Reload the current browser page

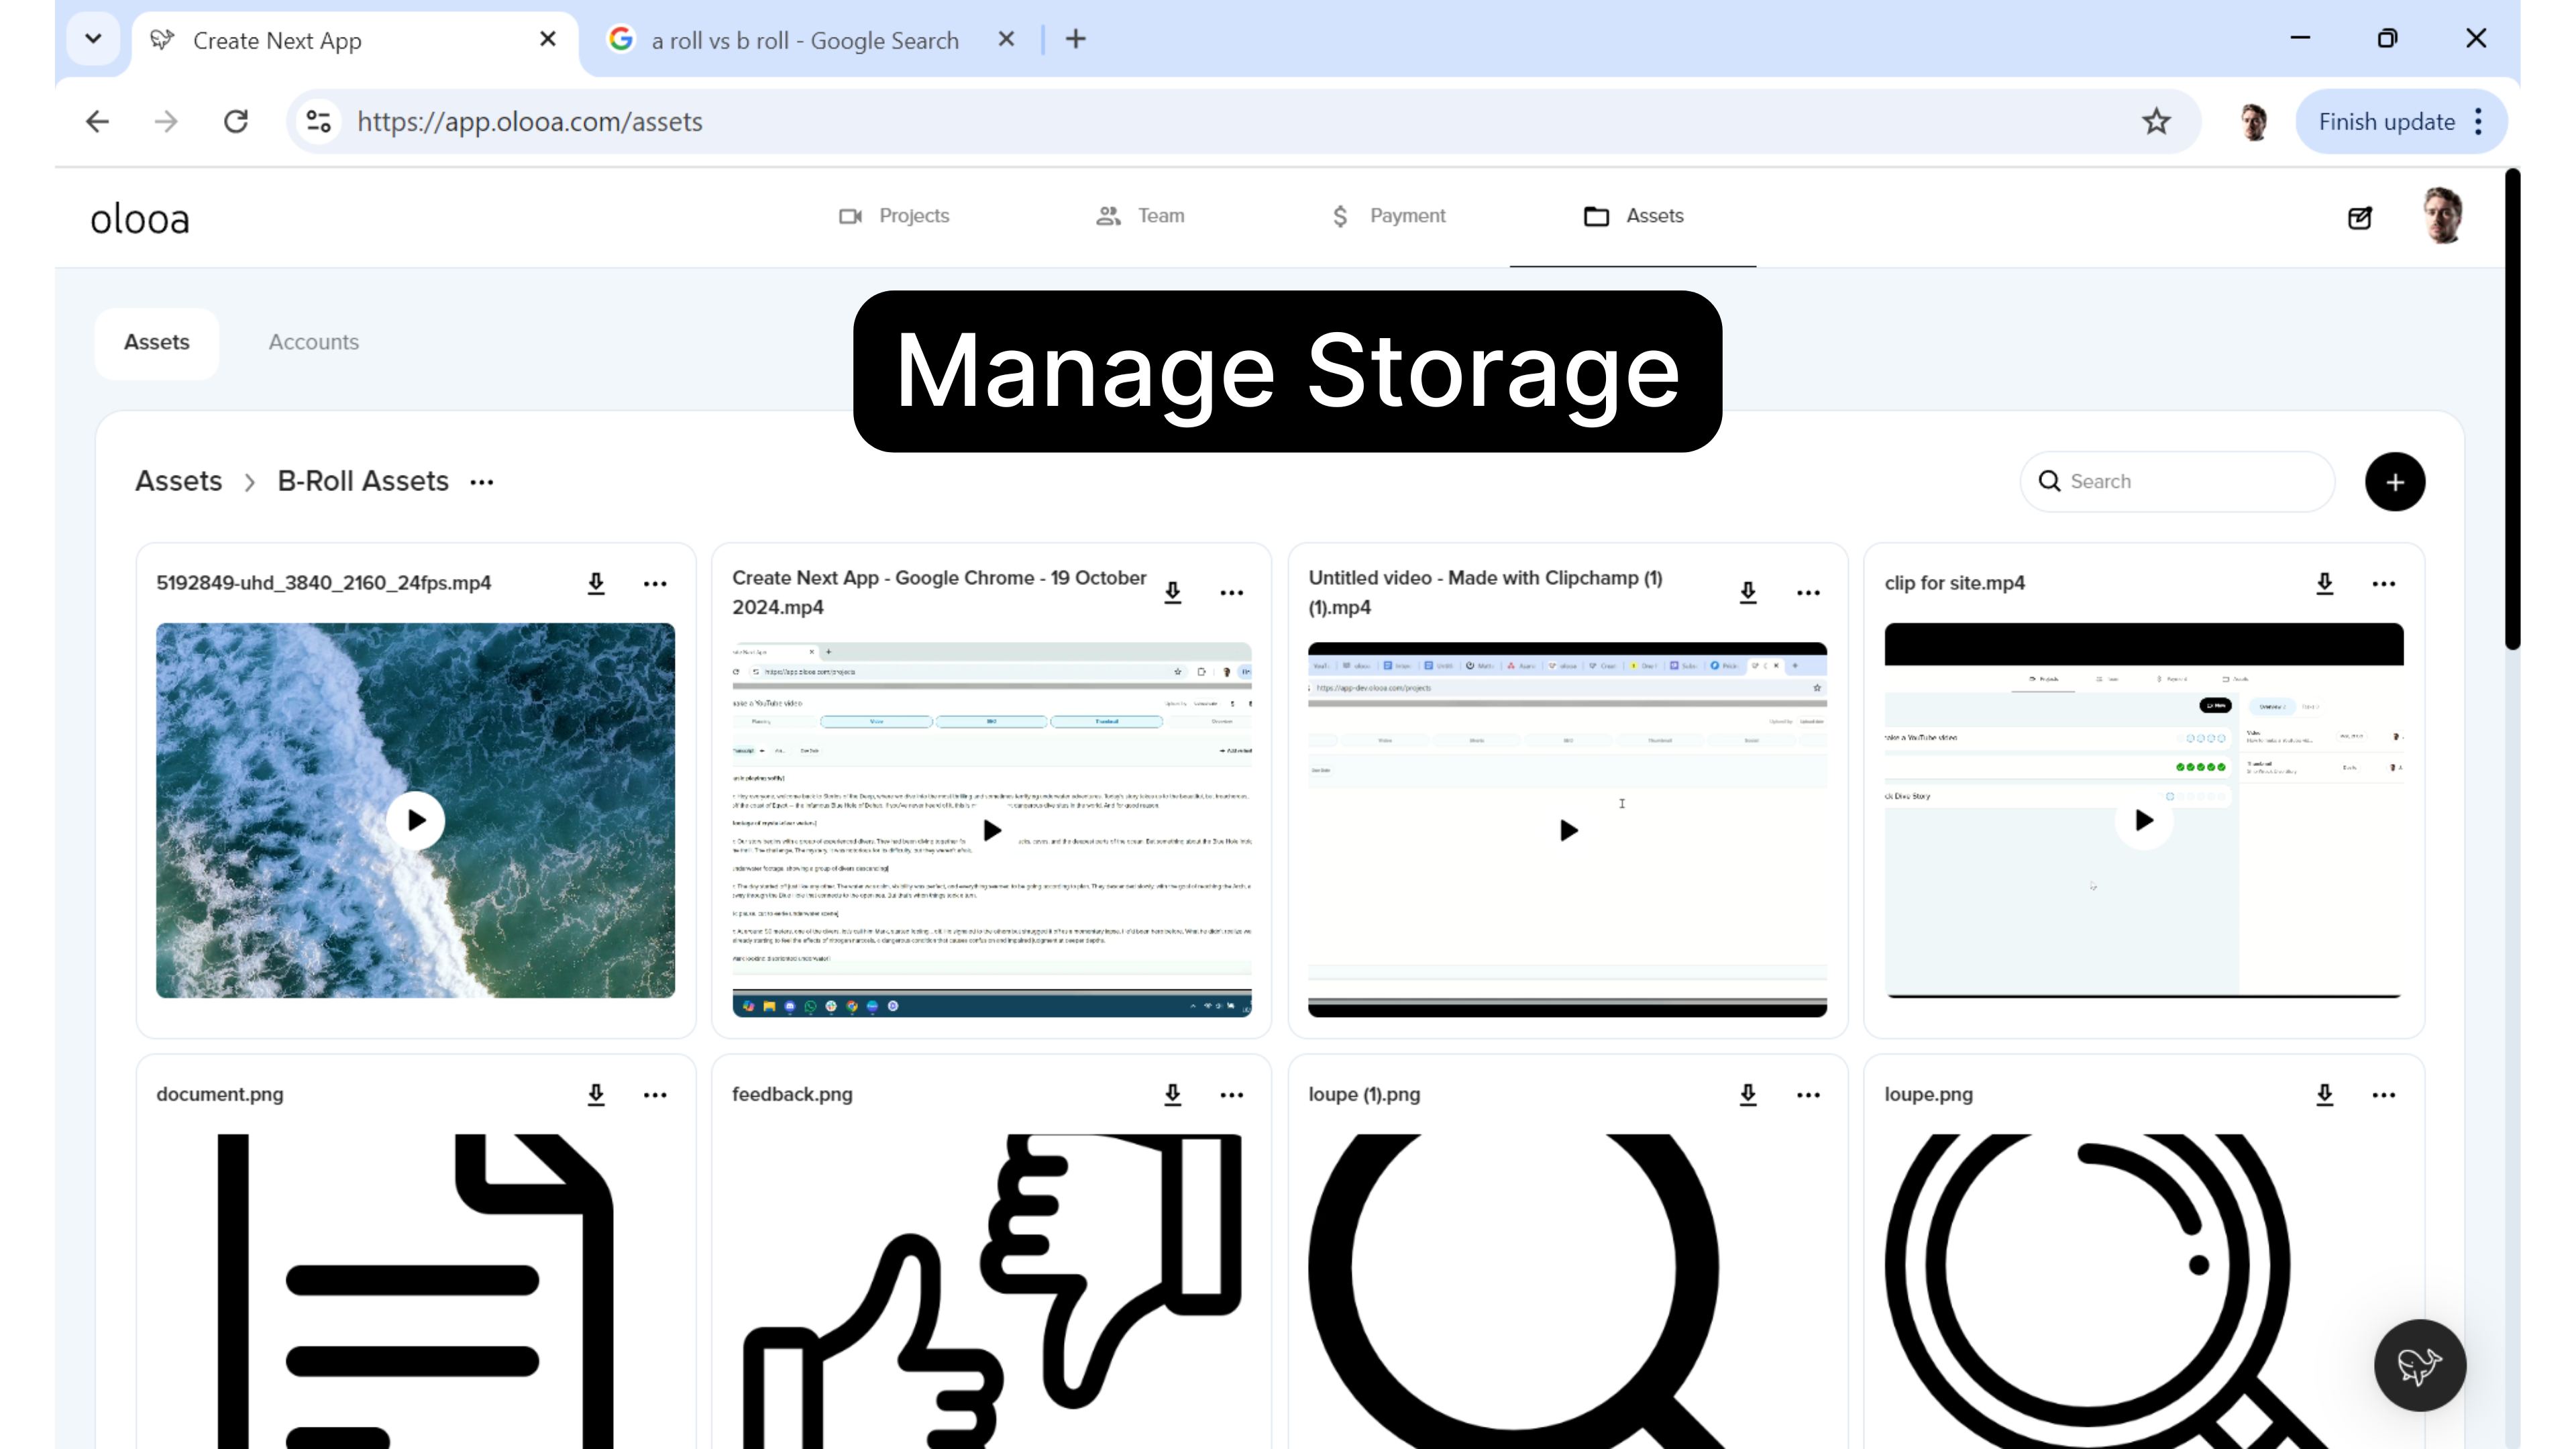[236, 122]
